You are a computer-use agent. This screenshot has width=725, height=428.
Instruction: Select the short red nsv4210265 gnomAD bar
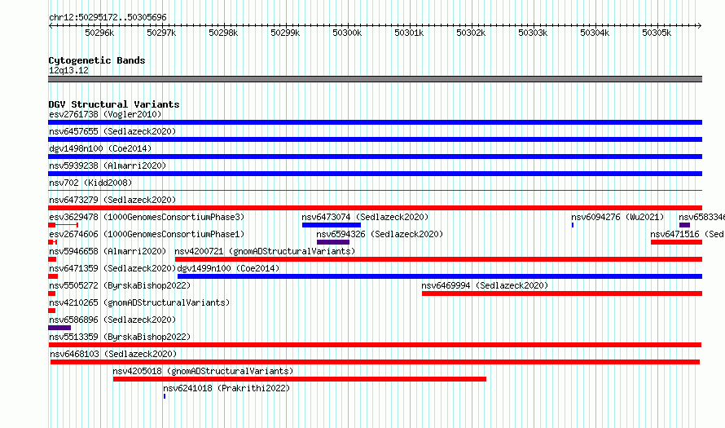(x=52, y=311)
